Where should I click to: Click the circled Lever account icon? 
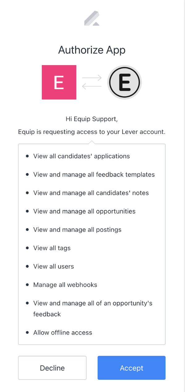pyautogui.click(x=124, y=82)
